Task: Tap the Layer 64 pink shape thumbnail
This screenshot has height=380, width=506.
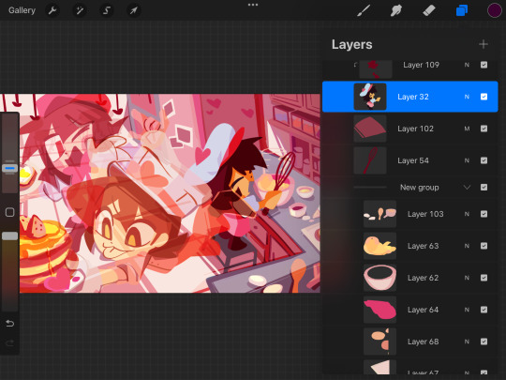Action: (x=379, y=310)
